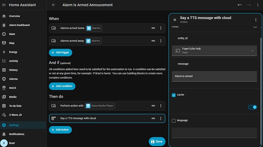Uncheck the cache checkbox
The width and height of the screenshot is (263, 147).
pos(174,95)
